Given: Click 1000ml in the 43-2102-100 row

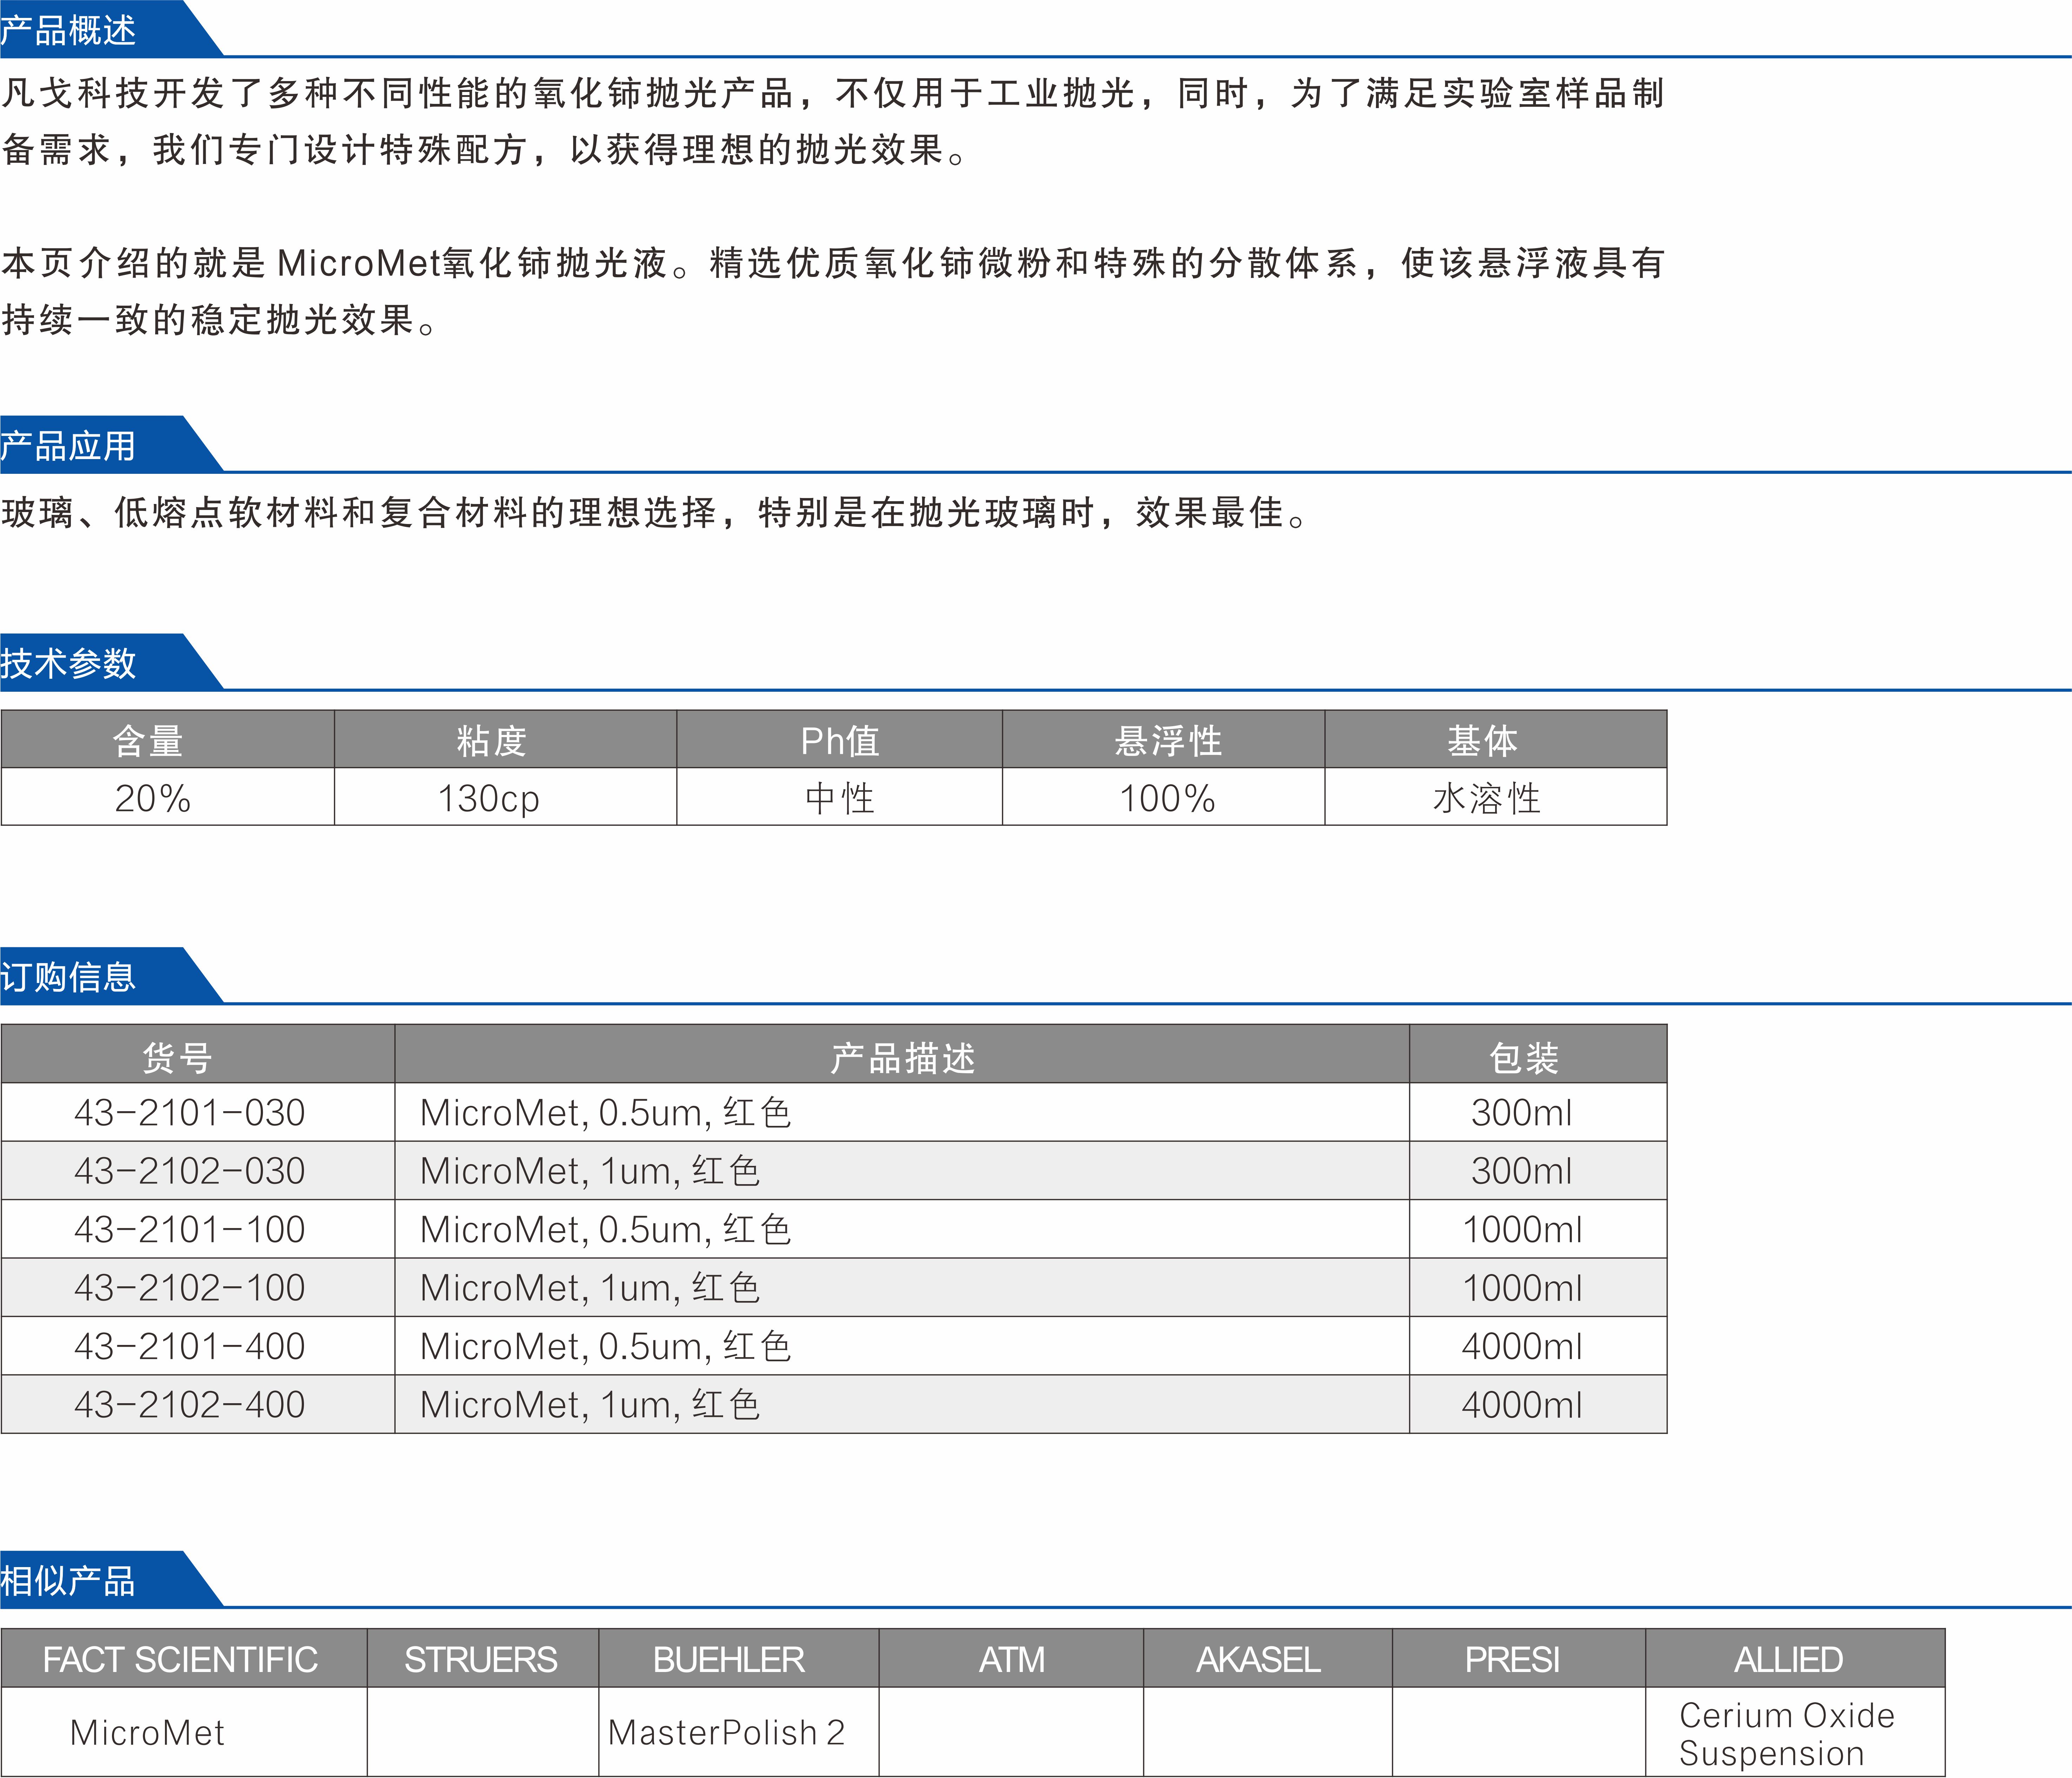Looking at the screenshot, I should coord(1522,1288).
